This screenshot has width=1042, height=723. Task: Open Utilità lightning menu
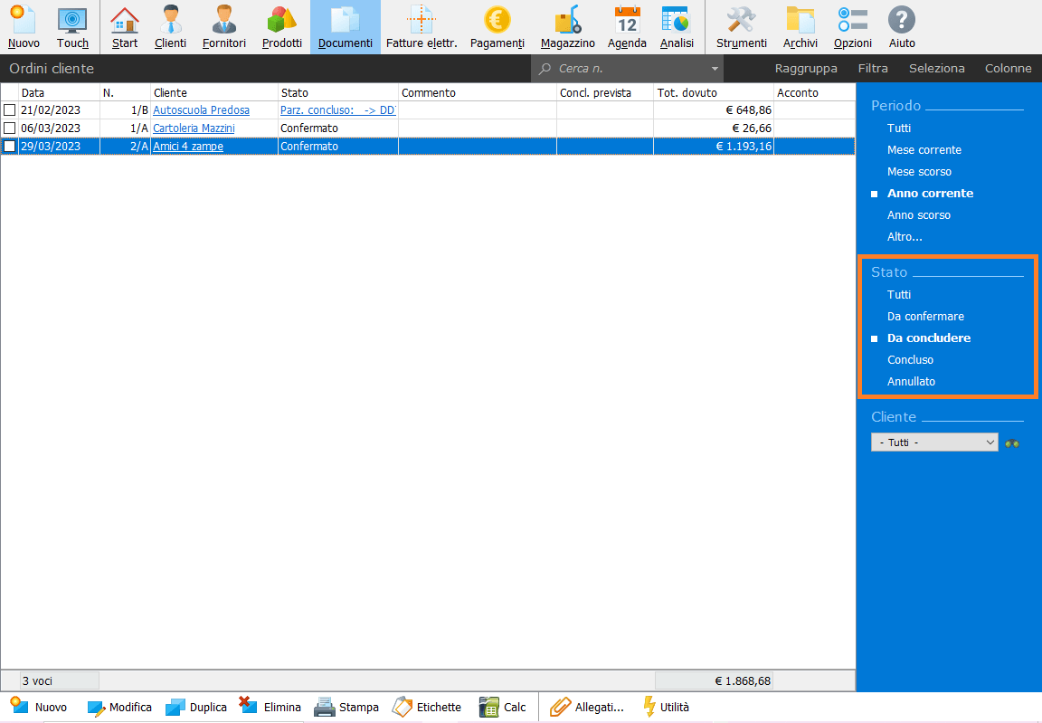point(665,707)
